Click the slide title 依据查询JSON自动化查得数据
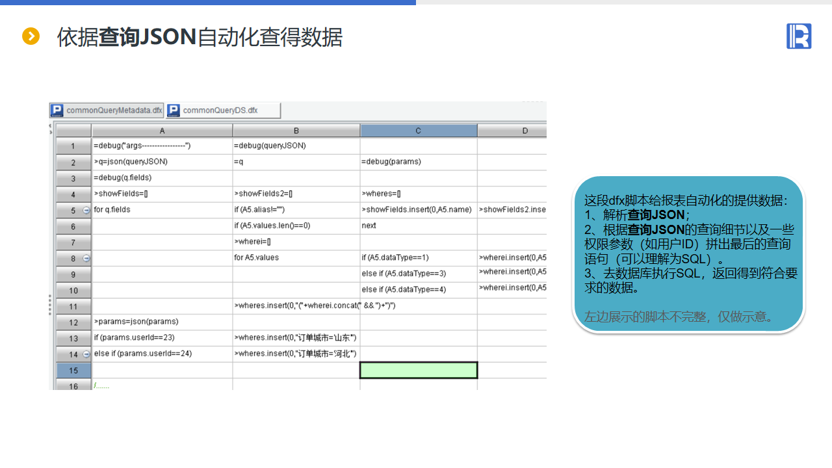Screen dimensions: 832x468 [x=200, y=37]
